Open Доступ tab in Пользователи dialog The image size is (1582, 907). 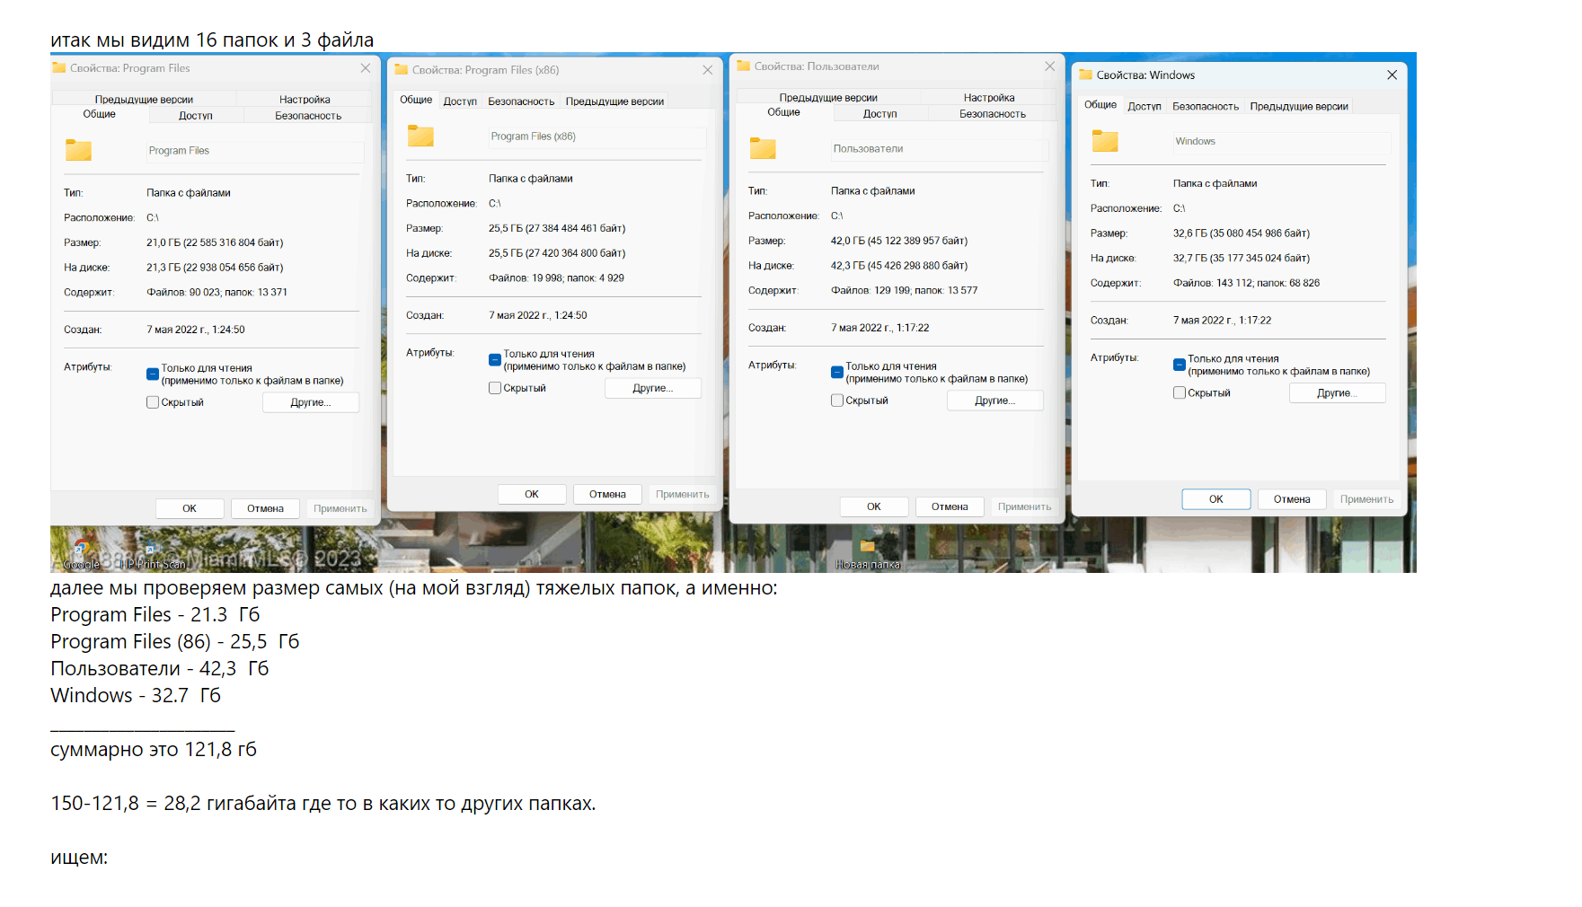tap(879, 113)
